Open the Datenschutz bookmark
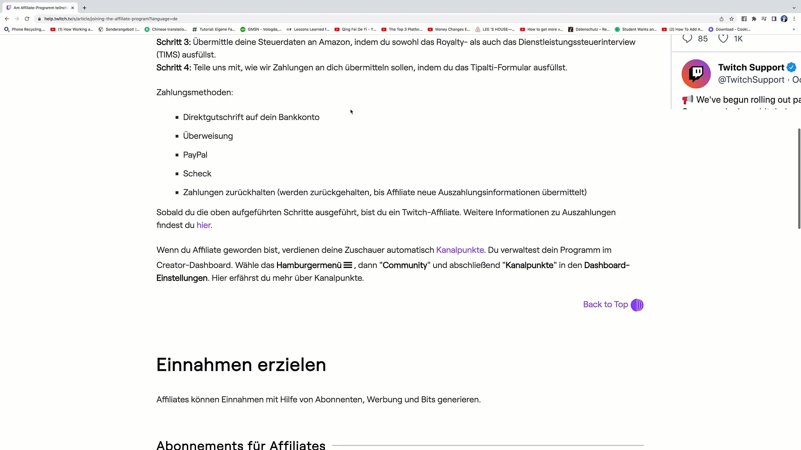801x450 pixels. [589, 30]
